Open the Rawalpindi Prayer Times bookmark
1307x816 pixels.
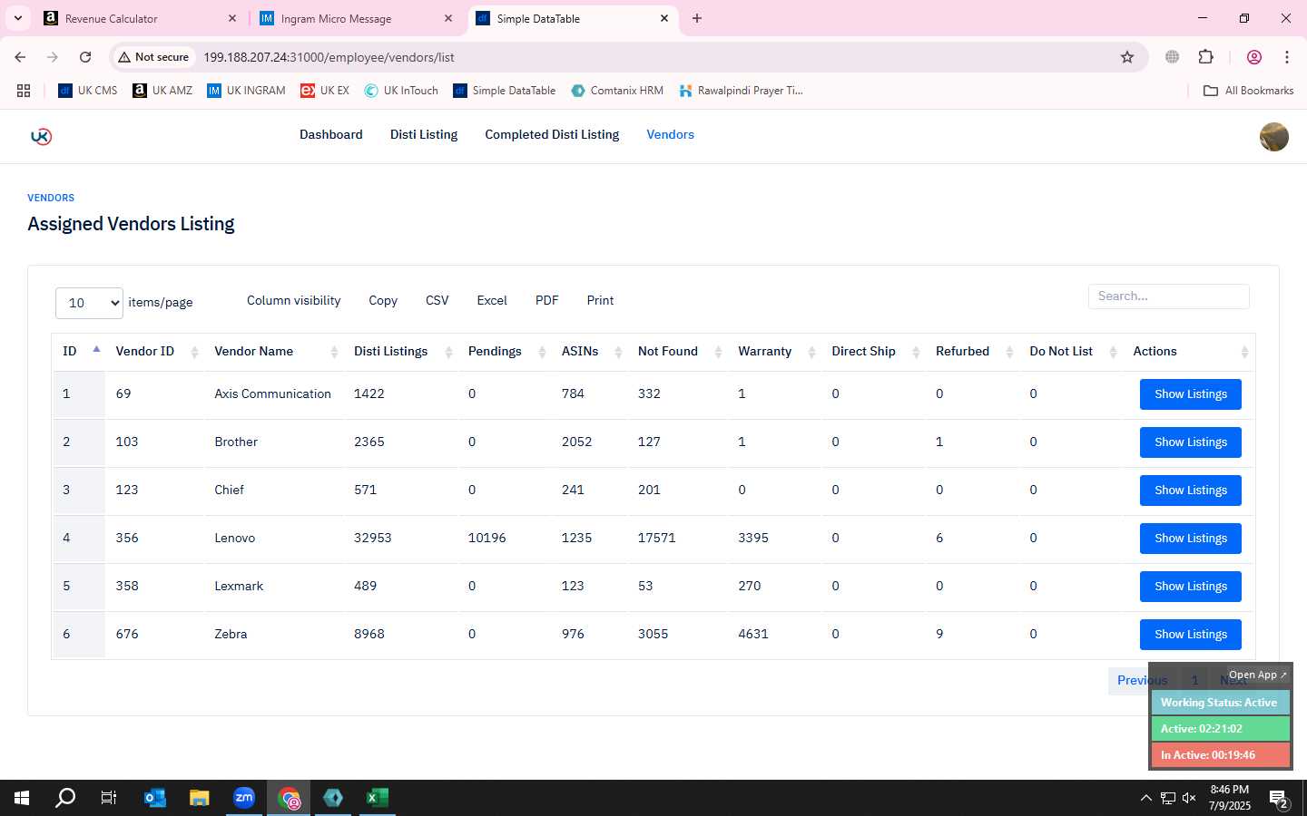pyautogui.click(x=741, y=91)
